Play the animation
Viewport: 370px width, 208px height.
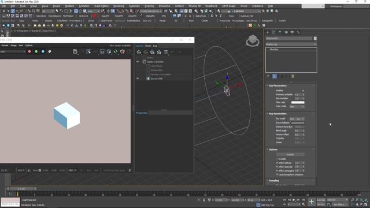(x=294, y=200)
